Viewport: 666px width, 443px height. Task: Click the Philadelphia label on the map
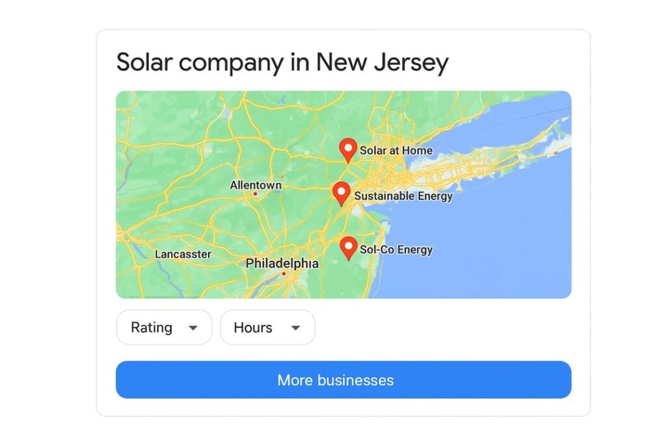click(x=282, y=264)
